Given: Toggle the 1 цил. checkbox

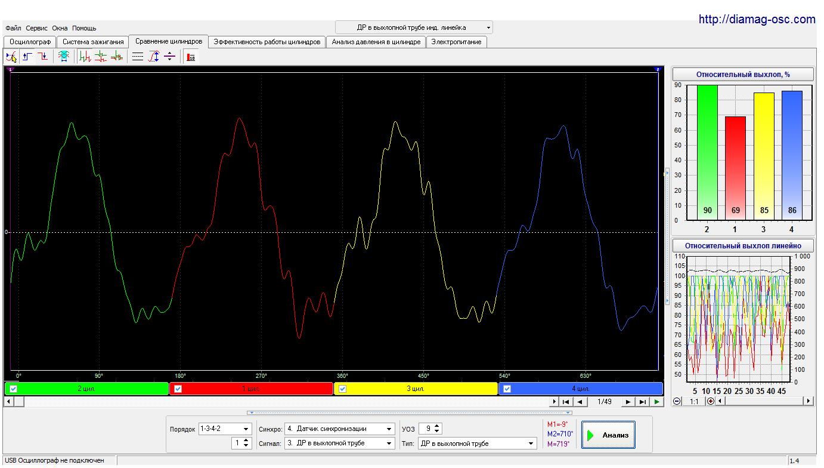Looking at the screenshot, I should coord(178,389).
